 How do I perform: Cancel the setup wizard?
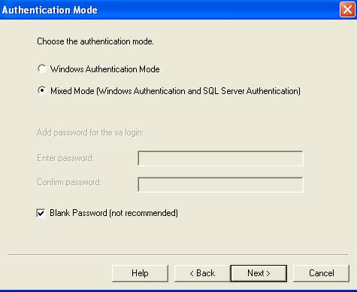pyautogui.click(x=321, y=273)
